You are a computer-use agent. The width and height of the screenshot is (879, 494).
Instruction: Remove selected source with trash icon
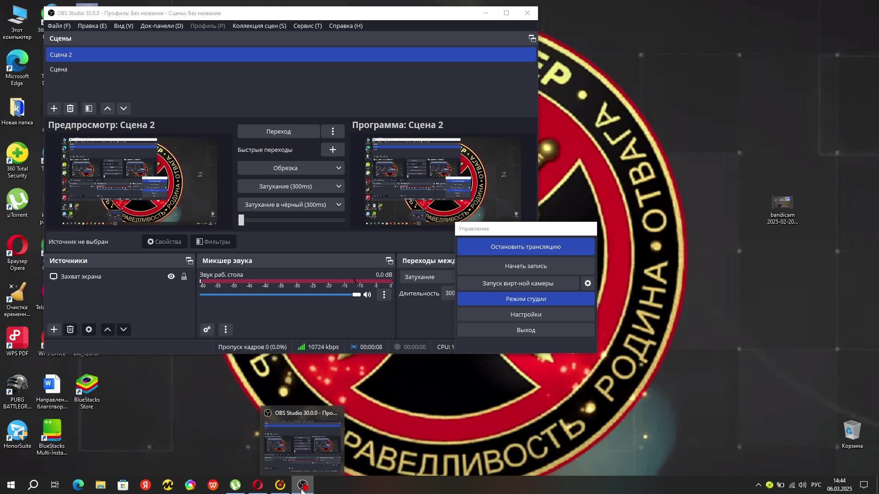pyautogui.click(x=70, y=329)
